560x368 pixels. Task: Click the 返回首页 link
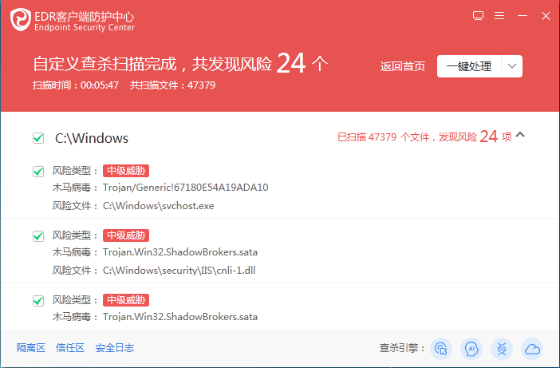tap(403, 66)
